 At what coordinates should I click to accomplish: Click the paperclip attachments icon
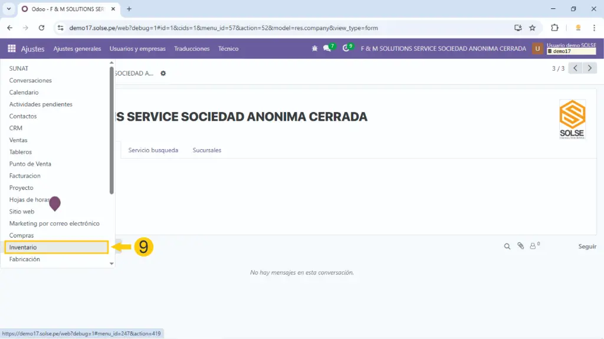520,246
